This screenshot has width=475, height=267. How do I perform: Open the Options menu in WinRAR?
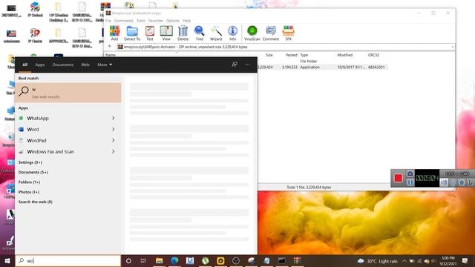click(x=173, y=21)
